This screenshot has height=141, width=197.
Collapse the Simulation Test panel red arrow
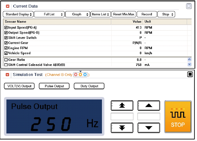click(7, 75)
